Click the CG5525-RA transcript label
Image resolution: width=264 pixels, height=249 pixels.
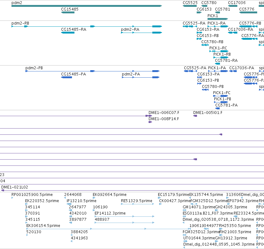click(x=194, y=23)
